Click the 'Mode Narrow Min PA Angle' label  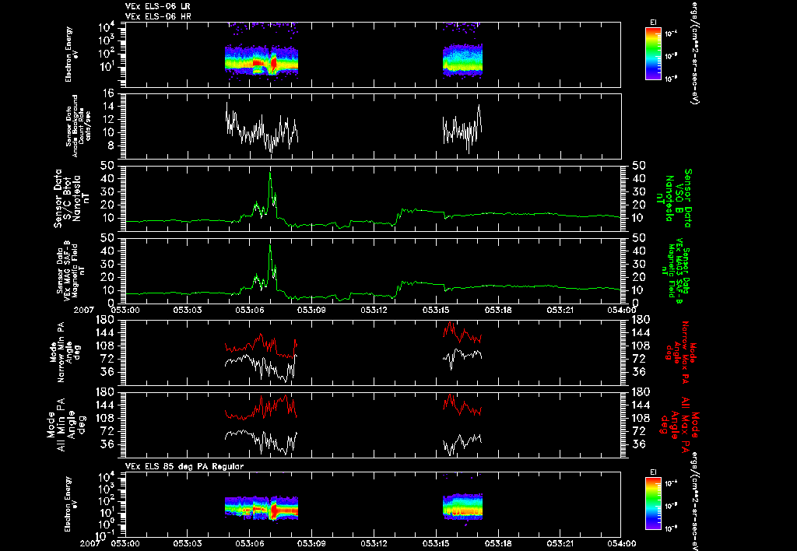coord(65,352)
